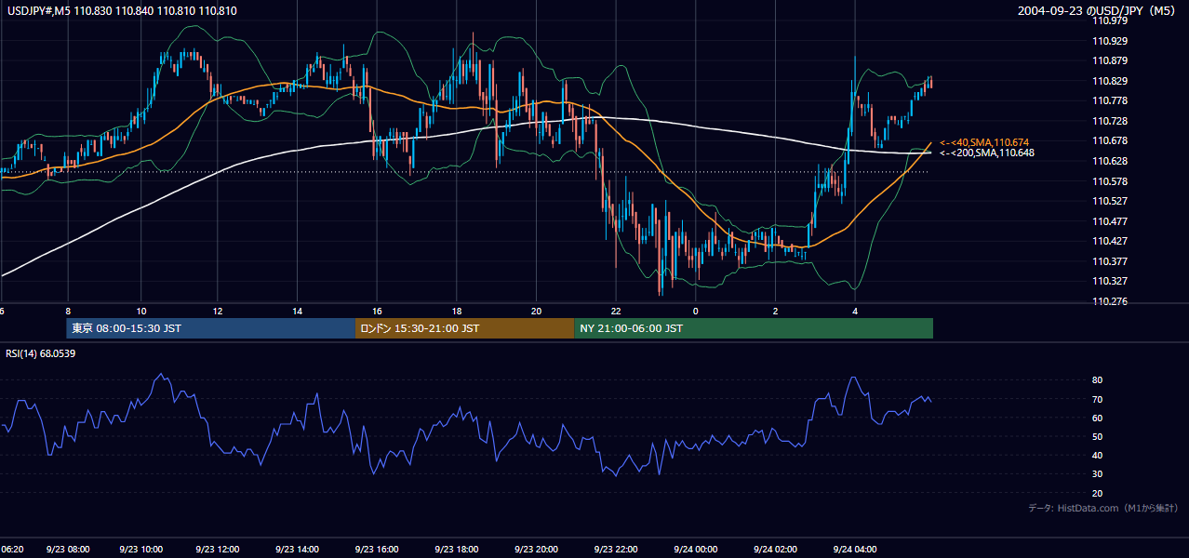Select the 200 SMA 110.648 label
This screenshot has height=558, width=1189.
[986, 153]
